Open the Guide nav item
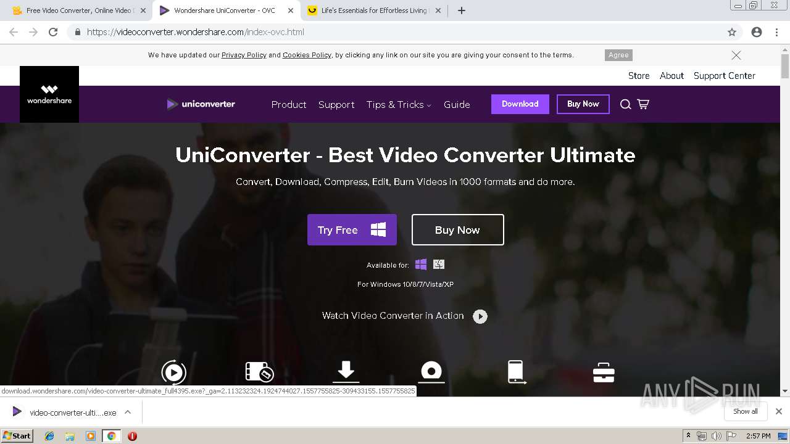The width and height of the screenshot is (790, 444). 457,104
